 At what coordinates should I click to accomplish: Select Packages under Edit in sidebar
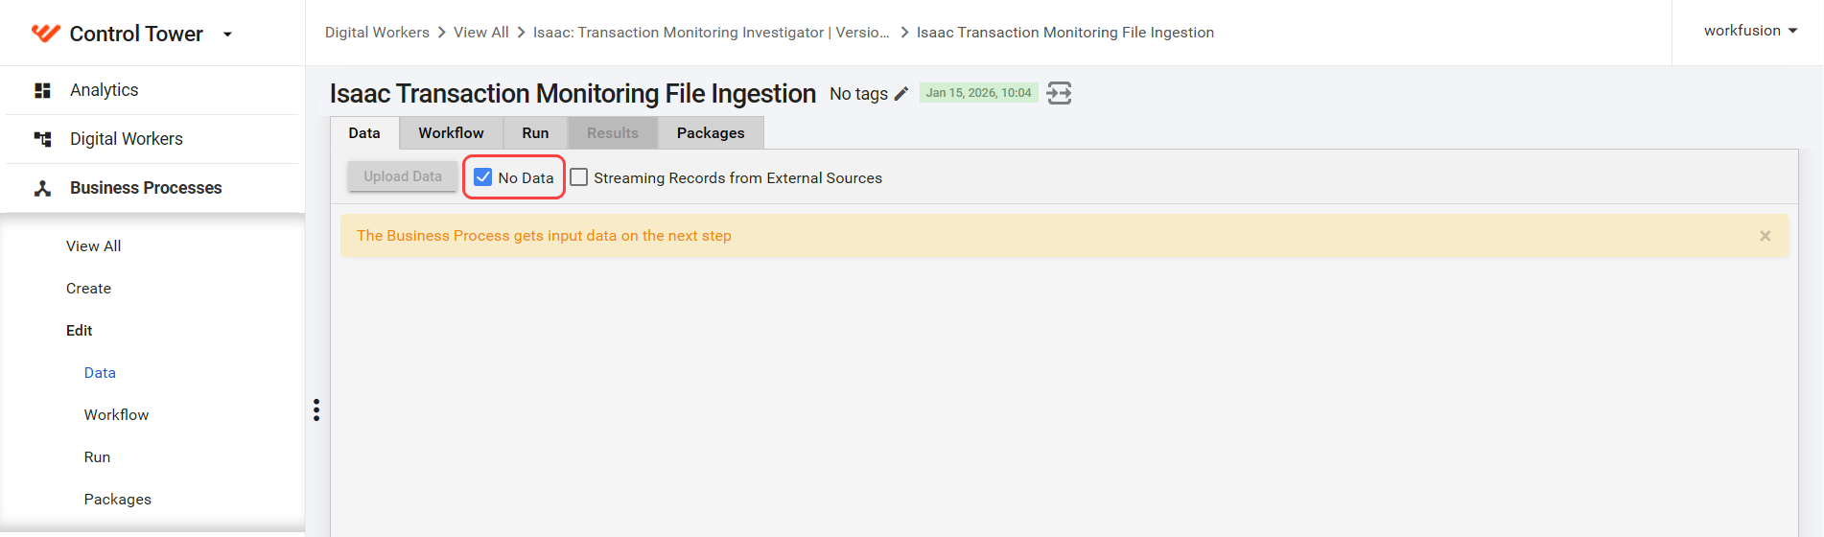[118, 500]
